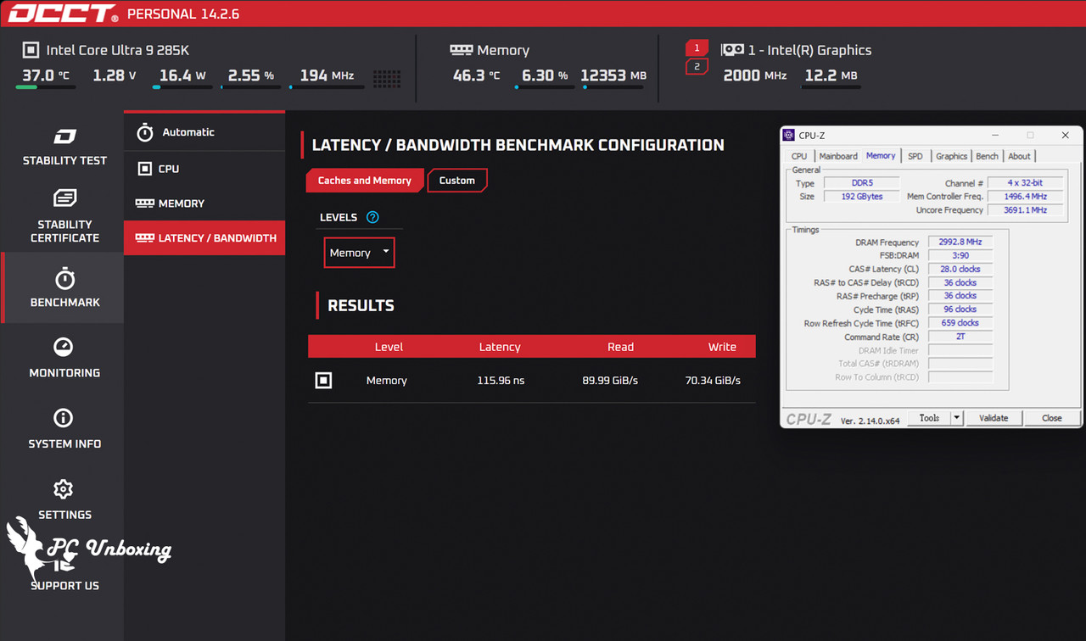This screenshot has width=1086, height=641.
Task: Click the memory usage 6.30 % bar
Action: coord(545,86)
